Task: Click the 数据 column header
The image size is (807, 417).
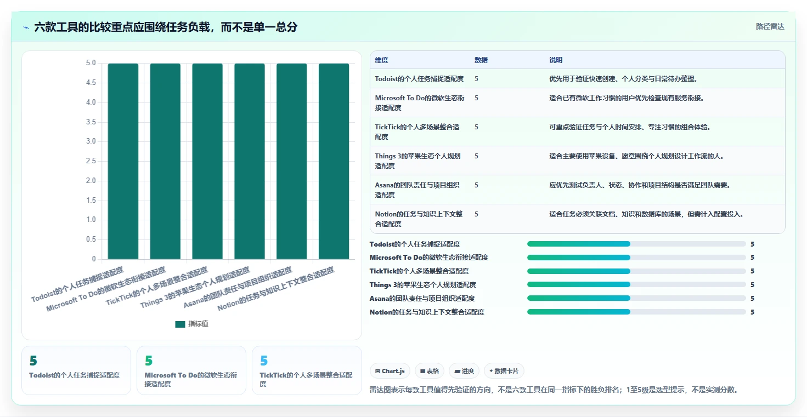Action: point(481,60)
